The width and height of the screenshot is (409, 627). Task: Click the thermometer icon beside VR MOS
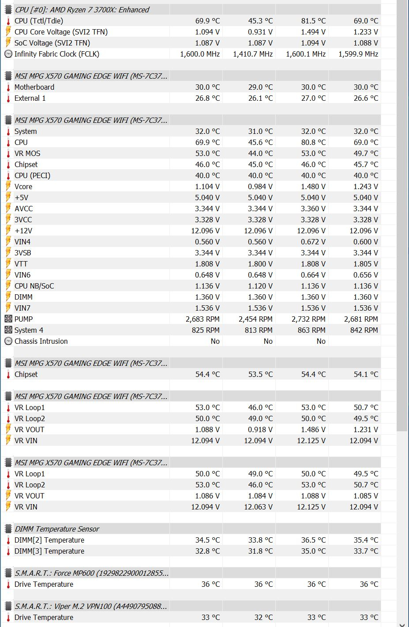pyautogui.click(x=8, y=153)
